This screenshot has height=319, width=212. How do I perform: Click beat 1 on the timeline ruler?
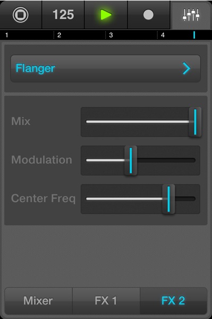(7, 35)
